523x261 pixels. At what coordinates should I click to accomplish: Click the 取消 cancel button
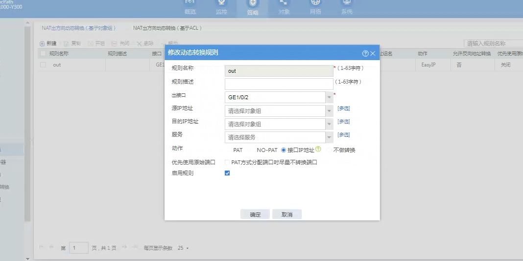(287, 215)
